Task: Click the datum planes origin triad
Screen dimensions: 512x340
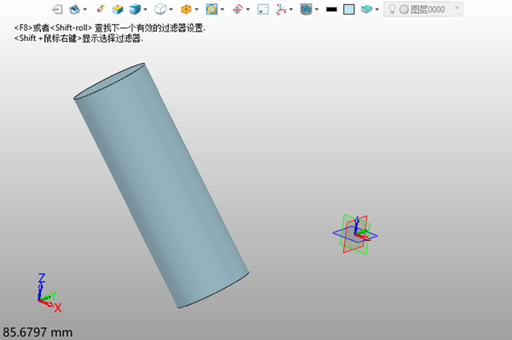Action: [x=355, y=234]
